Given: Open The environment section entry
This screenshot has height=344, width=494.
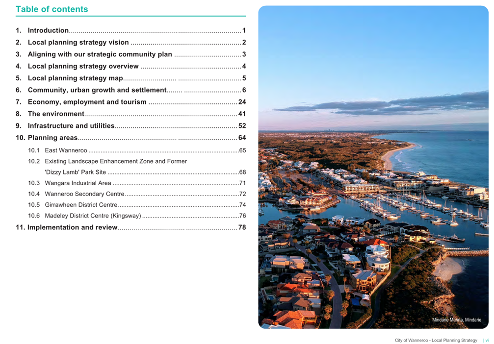Looking at the screenshot, I should tap(131, 114).
